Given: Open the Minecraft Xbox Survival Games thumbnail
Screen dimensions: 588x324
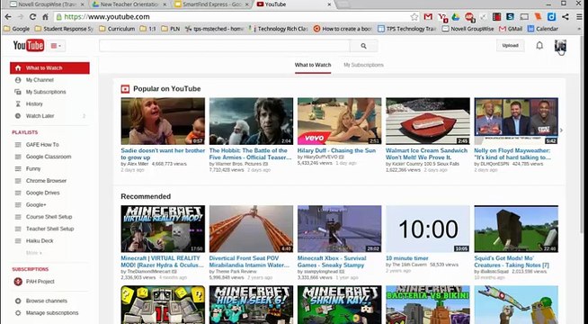Looking at the screenshot, I should (x=339, y=229).
